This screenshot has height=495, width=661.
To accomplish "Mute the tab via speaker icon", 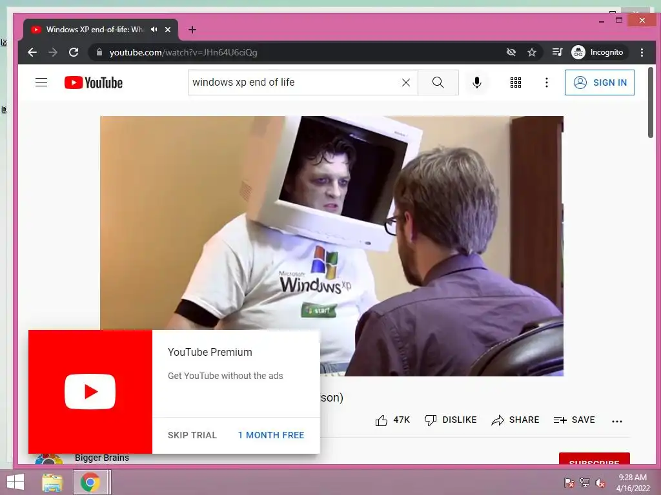I will [154, 30].
